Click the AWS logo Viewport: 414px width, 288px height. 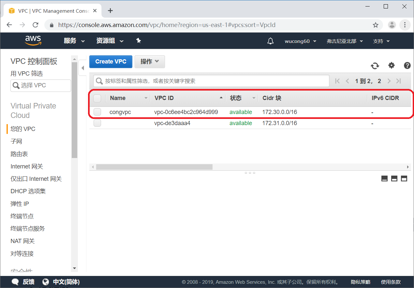coord(33,40)
